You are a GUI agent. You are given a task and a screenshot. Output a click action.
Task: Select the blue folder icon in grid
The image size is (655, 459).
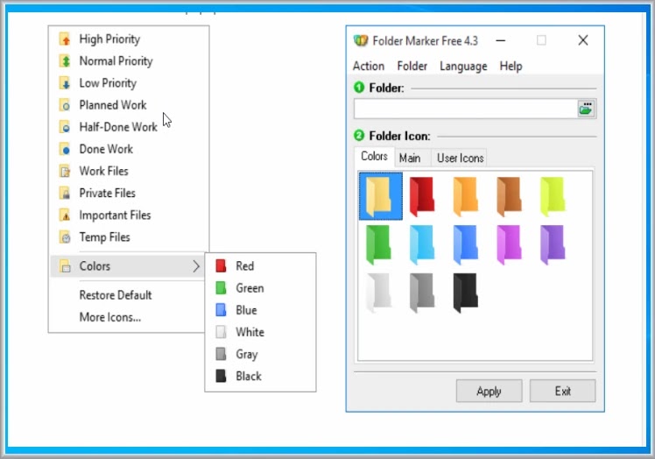(465, 244)
